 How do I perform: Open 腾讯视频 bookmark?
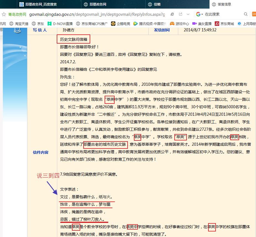point(150,24)
